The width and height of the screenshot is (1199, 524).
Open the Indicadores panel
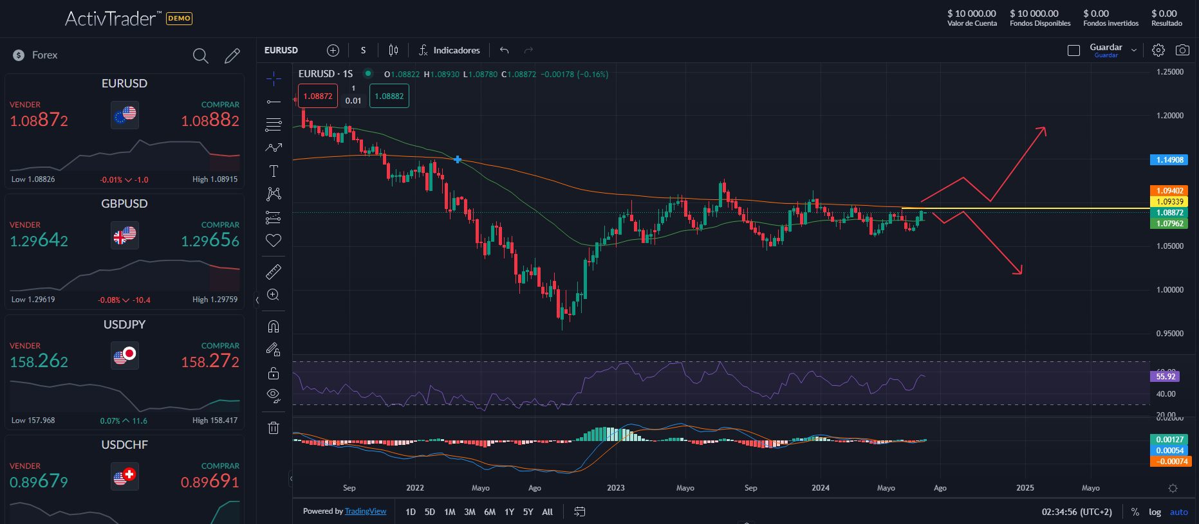449,50
